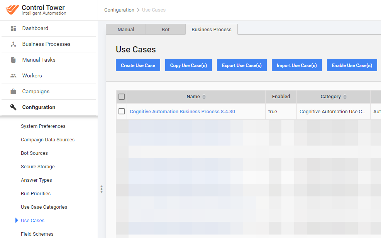The width and height of the screenshot is (381, 238).
Task: Go to Manual Tasks menu item
Action: 49,60
